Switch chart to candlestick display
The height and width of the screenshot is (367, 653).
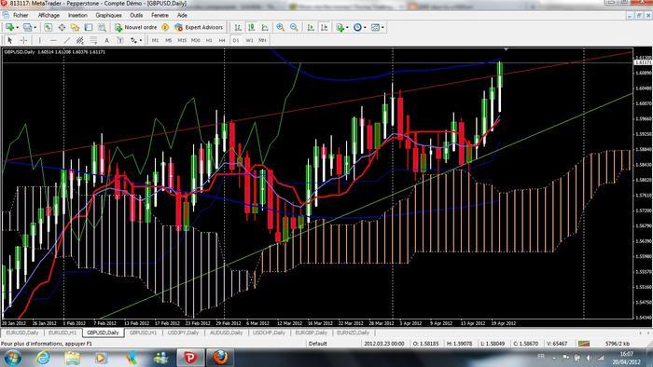(251, 27)
